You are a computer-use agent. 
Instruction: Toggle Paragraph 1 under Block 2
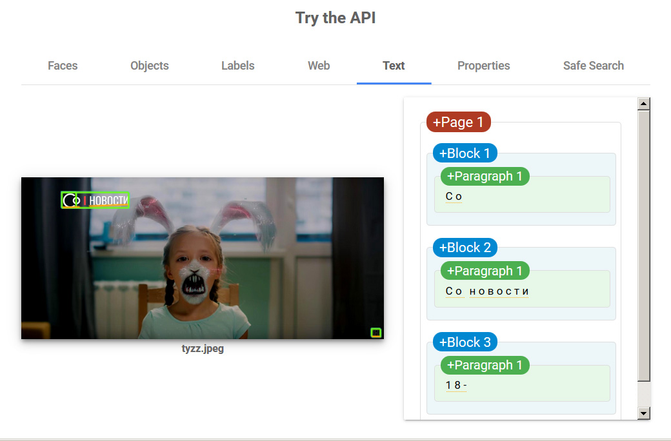[485, 271]
